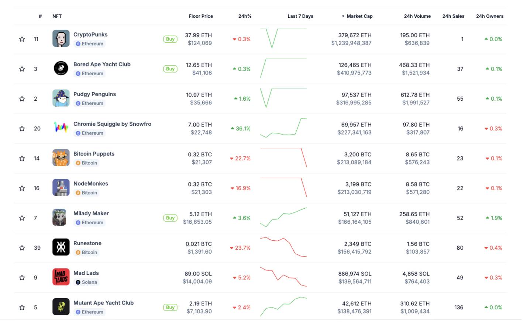Sort the table by Market Cap
Screen dimensions: 527x323
coord(359,16)
